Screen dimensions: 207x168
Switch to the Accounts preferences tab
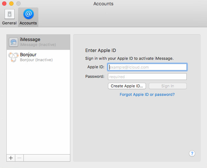(28, 17)
